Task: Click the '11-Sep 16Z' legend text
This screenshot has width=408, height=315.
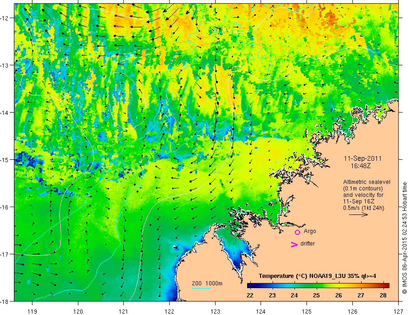Action: 359,201
